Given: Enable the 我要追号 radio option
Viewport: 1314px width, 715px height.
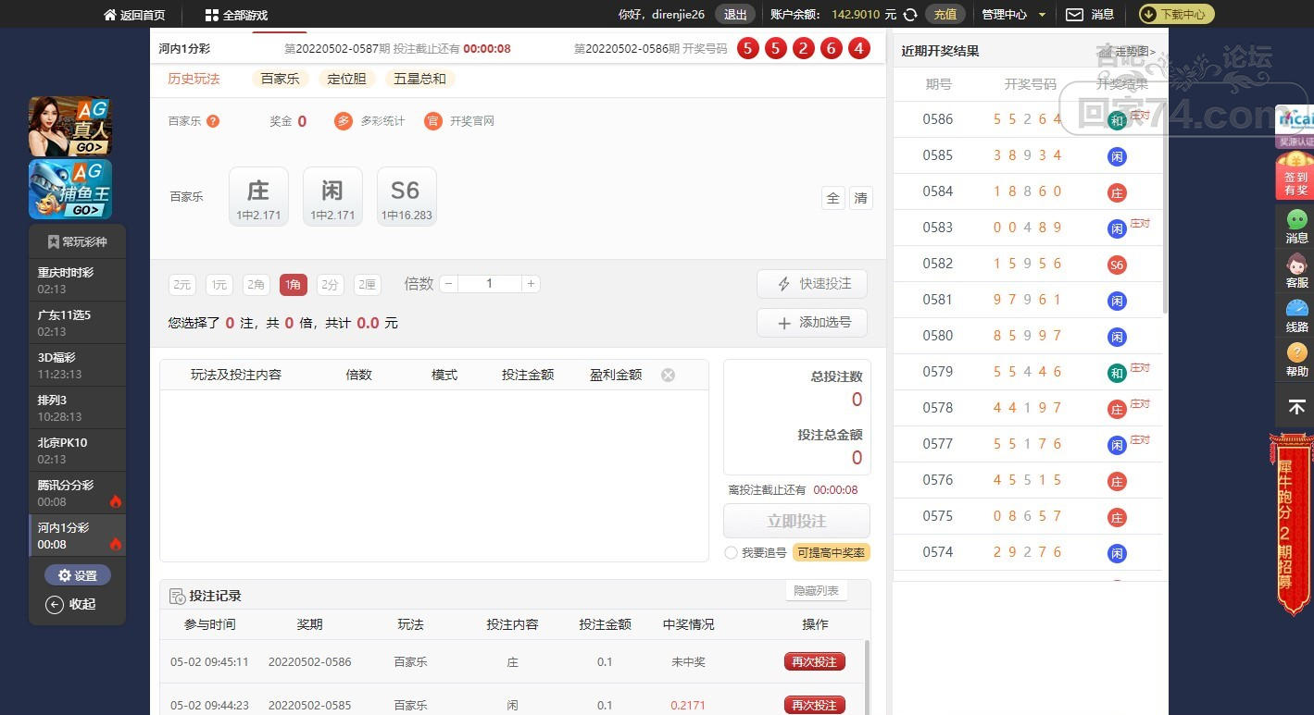Looking at the screenshot, I should pos(732,553).
